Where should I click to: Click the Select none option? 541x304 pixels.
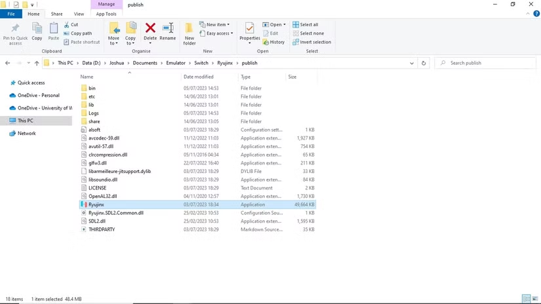click(308, 33)
